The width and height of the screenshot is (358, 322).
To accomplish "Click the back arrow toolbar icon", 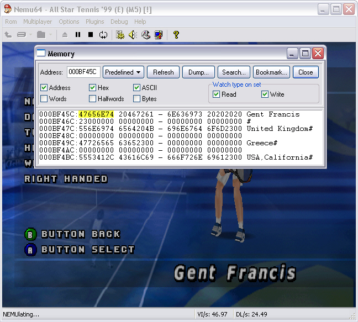I will point(8,35).
